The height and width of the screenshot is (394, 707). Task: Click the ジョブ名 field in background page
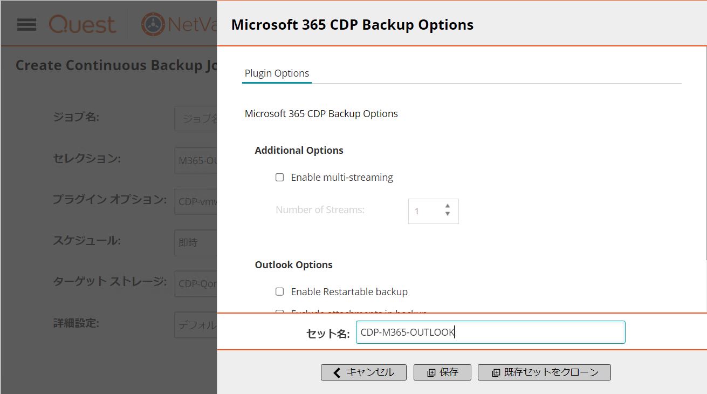(195, 118)
